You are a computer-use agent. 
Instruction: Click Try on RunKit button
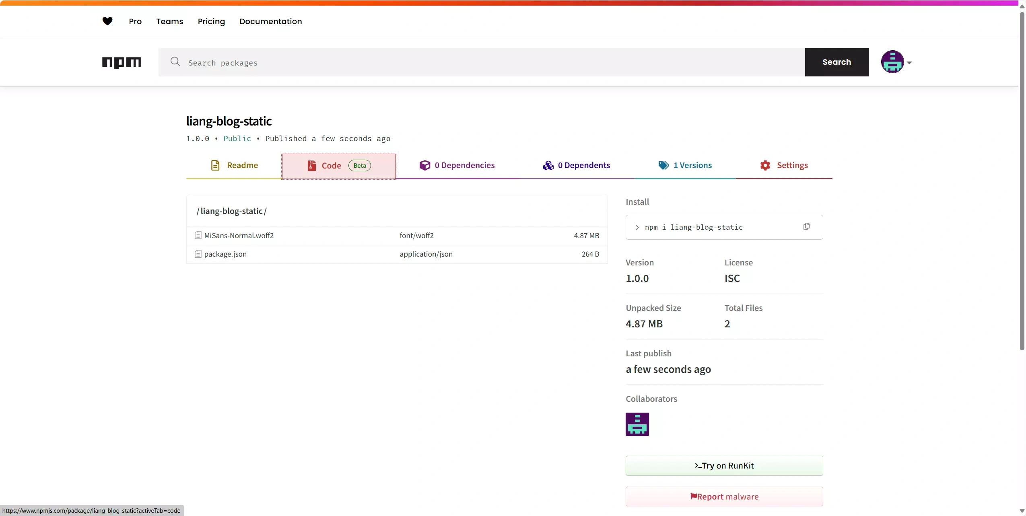click(x=724, y=466)
